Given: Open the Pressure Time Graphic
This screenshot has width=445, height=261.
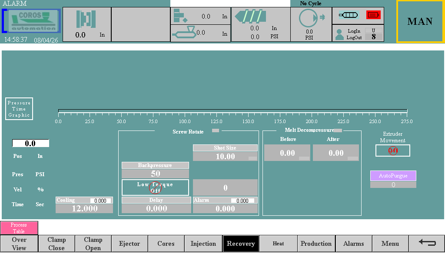Looking at the screenshot, I should point(19,109).
